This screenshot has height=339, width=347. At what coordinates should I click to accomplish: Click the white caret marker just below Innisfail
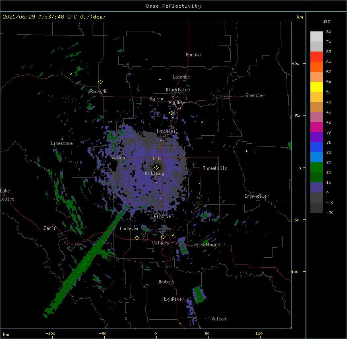(x=161, y=140)
